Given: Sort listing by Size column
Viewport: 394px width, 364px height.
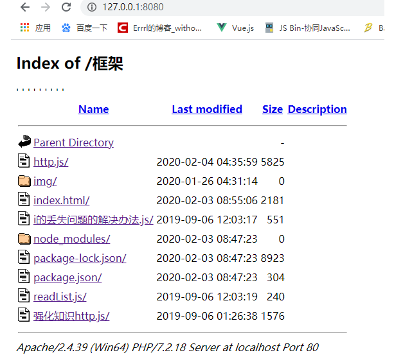Looking at the screenshot, I should (273, 109).
